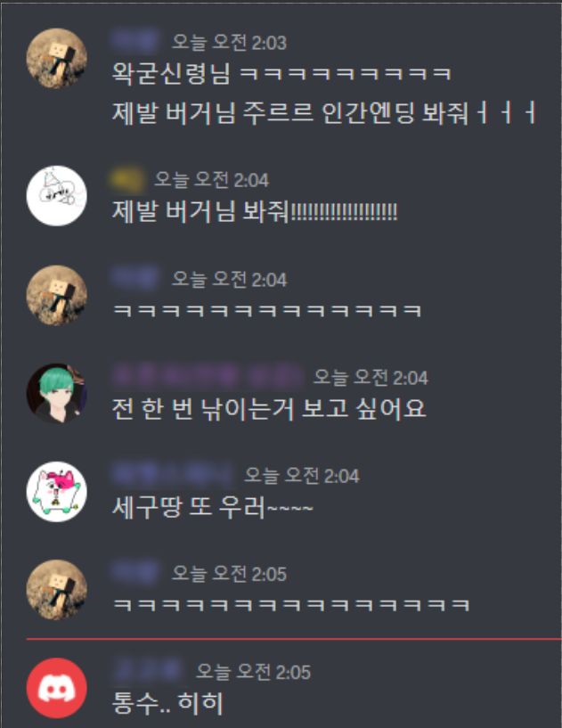
Task: Select message 세구땅 또 우러~~~~
Action: point(213,508)
